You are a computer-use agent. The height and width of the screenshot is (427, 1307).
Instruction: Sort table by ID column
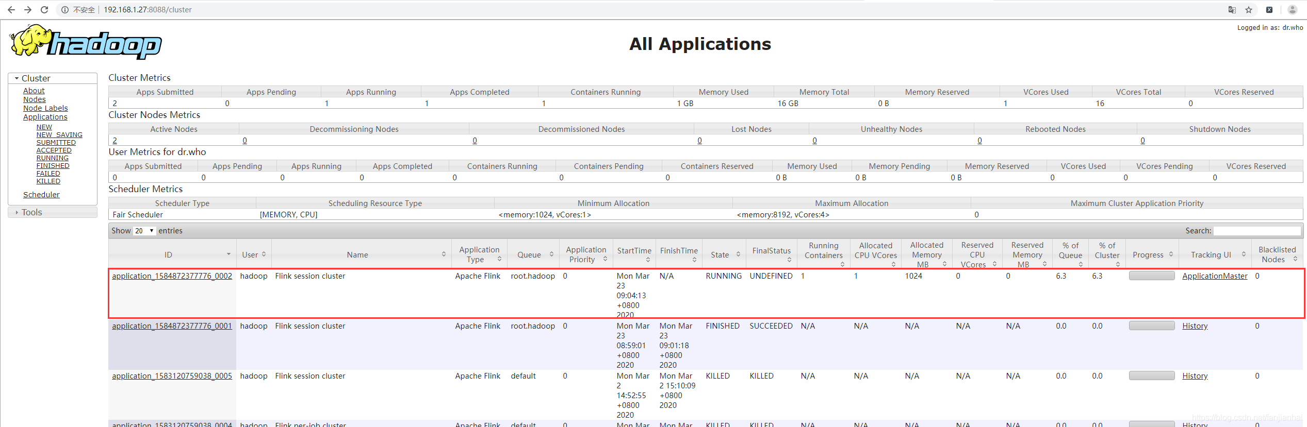coord(172,254)
